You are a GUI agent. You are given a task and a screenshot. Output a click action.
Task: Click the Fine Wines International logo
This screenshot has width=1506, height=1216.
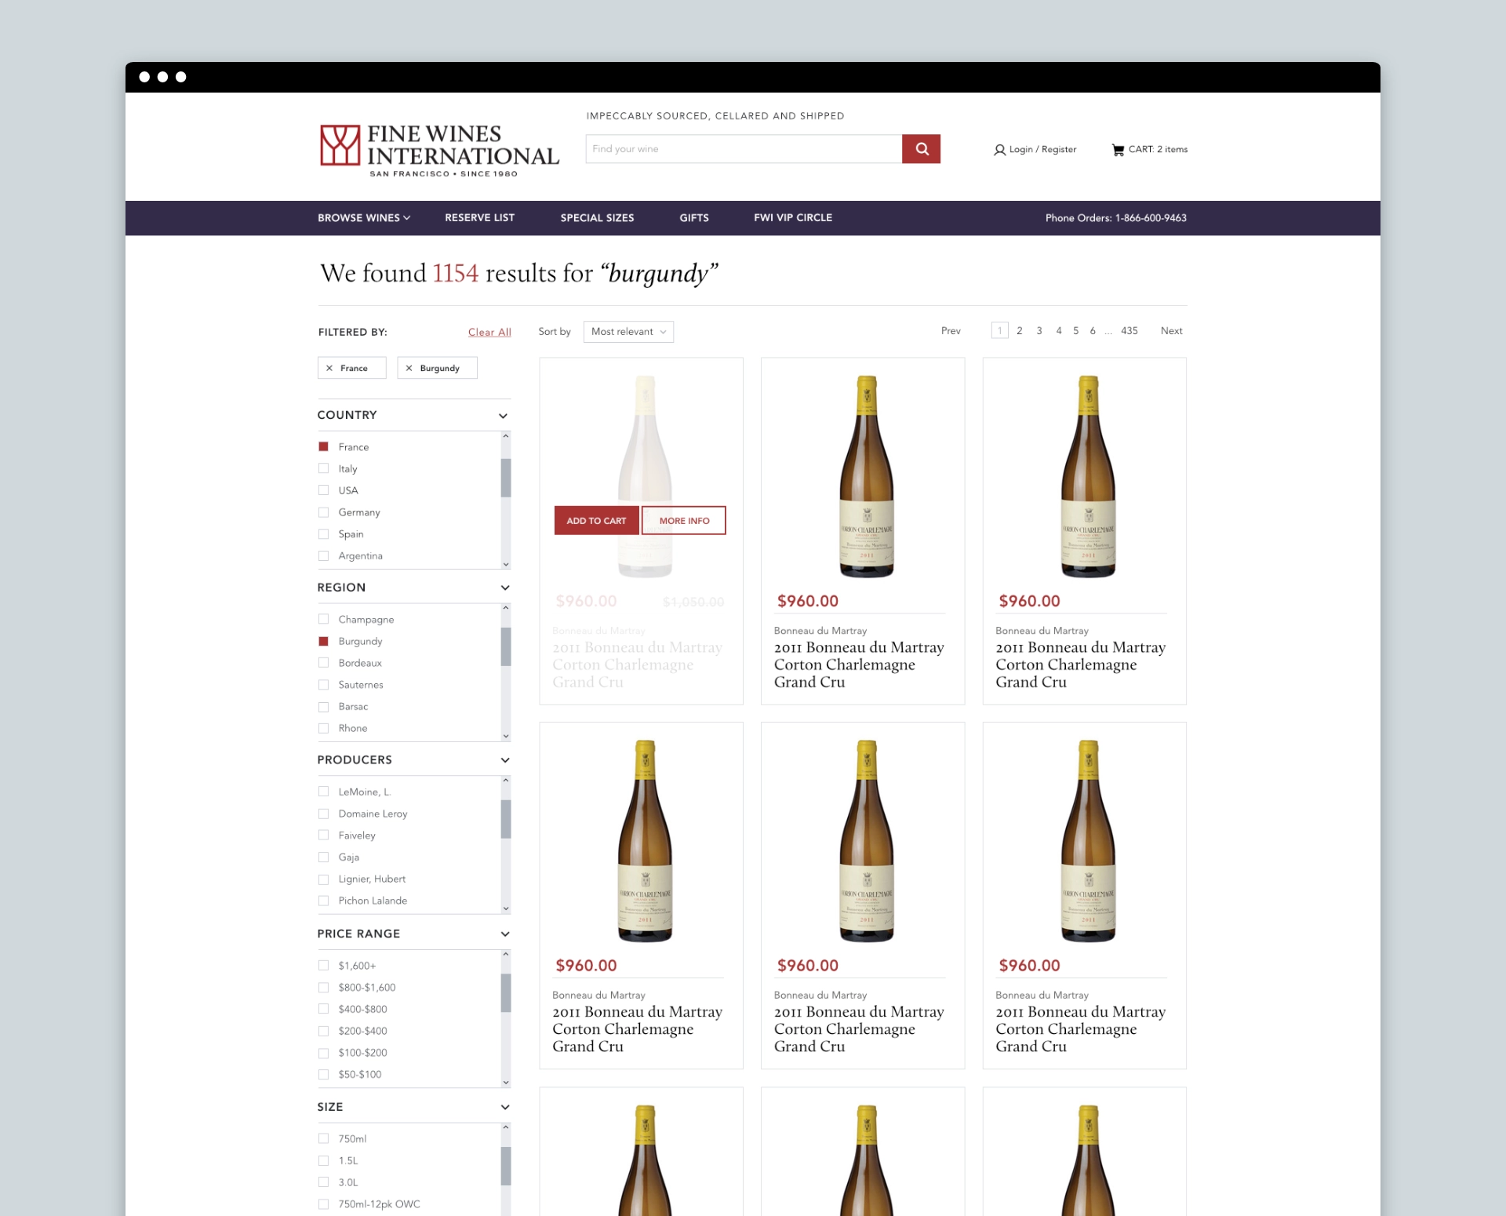pos(439,150)
